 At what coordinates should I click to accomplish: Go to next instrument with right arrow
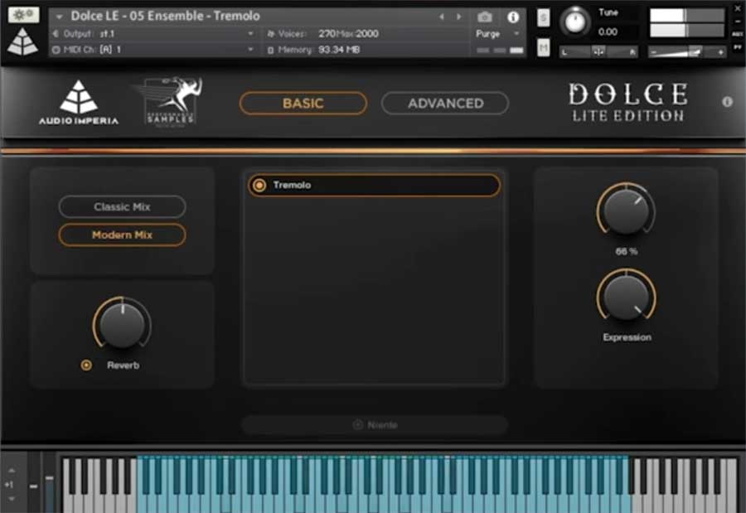tap(458, 17)
